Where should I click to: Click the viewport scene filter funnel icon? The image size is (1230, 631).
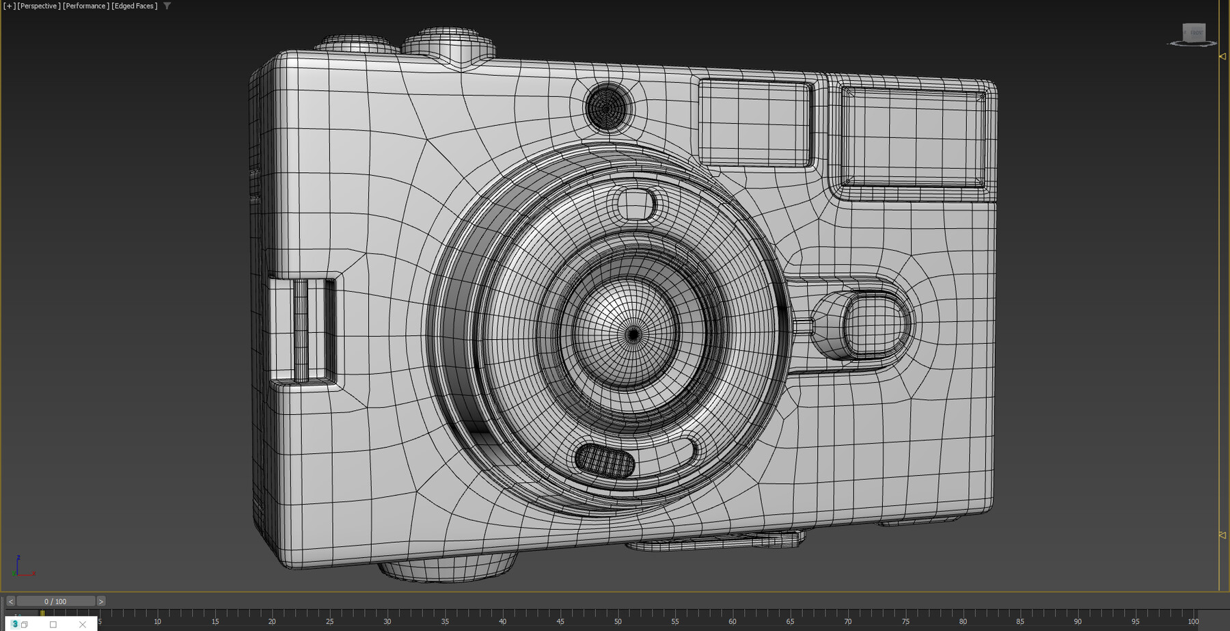pyautogui.click(x=166, y=5)
